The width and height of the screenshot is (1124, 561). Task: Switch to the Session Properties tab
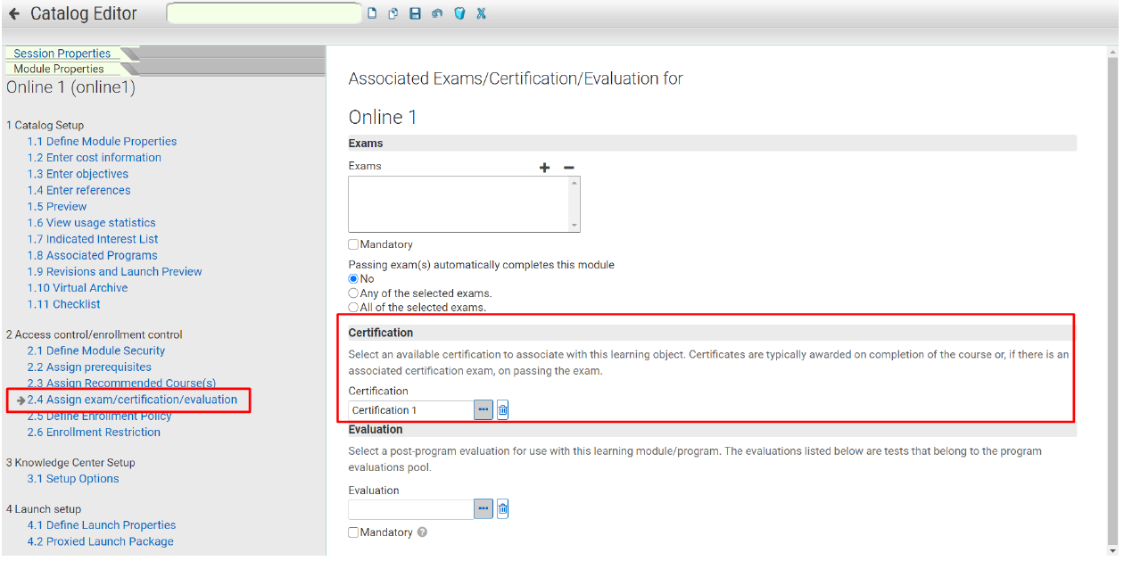(x=62, y=54)
